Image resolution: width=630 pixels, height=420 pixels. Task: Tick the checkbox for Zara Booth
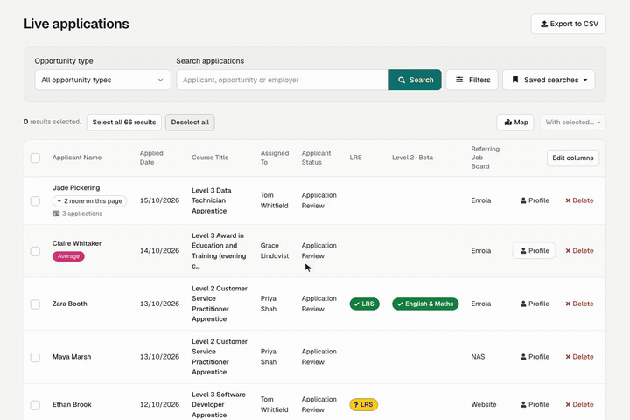[35, 304]
